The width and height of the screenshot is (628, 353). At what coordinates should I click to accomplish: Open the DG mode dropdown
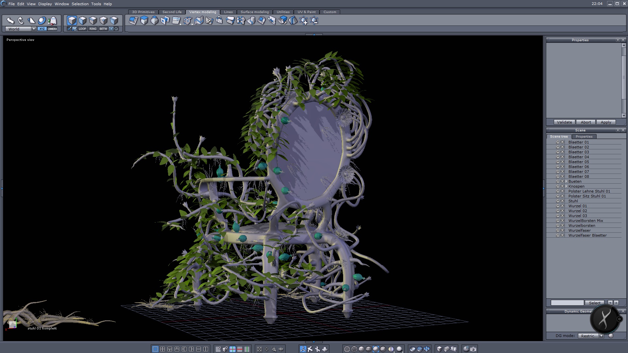tap(601, 336)
